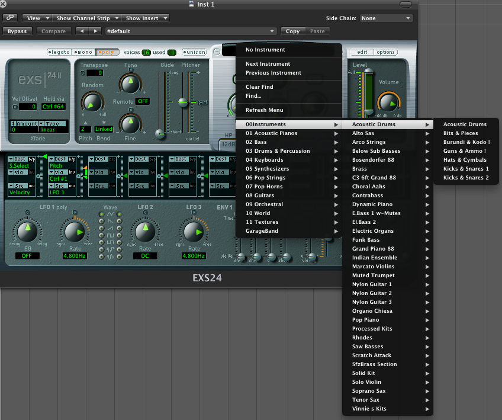Open GarageBand instruments submenu

288,231
